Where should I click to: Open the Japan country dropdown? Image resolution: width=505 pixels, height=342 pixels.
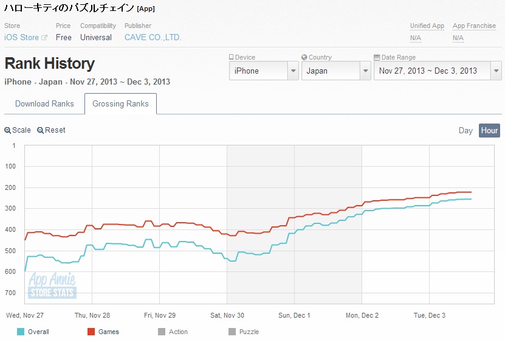336,71
